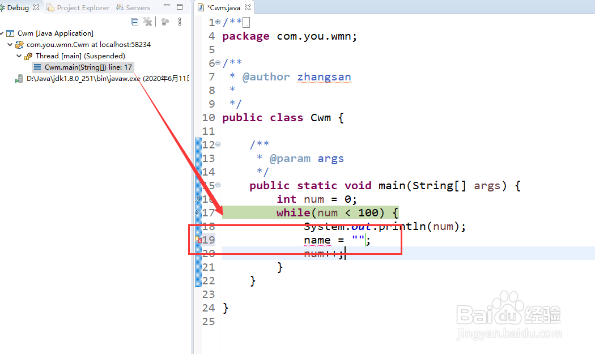Click 'com.you.wmn;' package name text
The image size is (595, 354).
pos(317,36)
